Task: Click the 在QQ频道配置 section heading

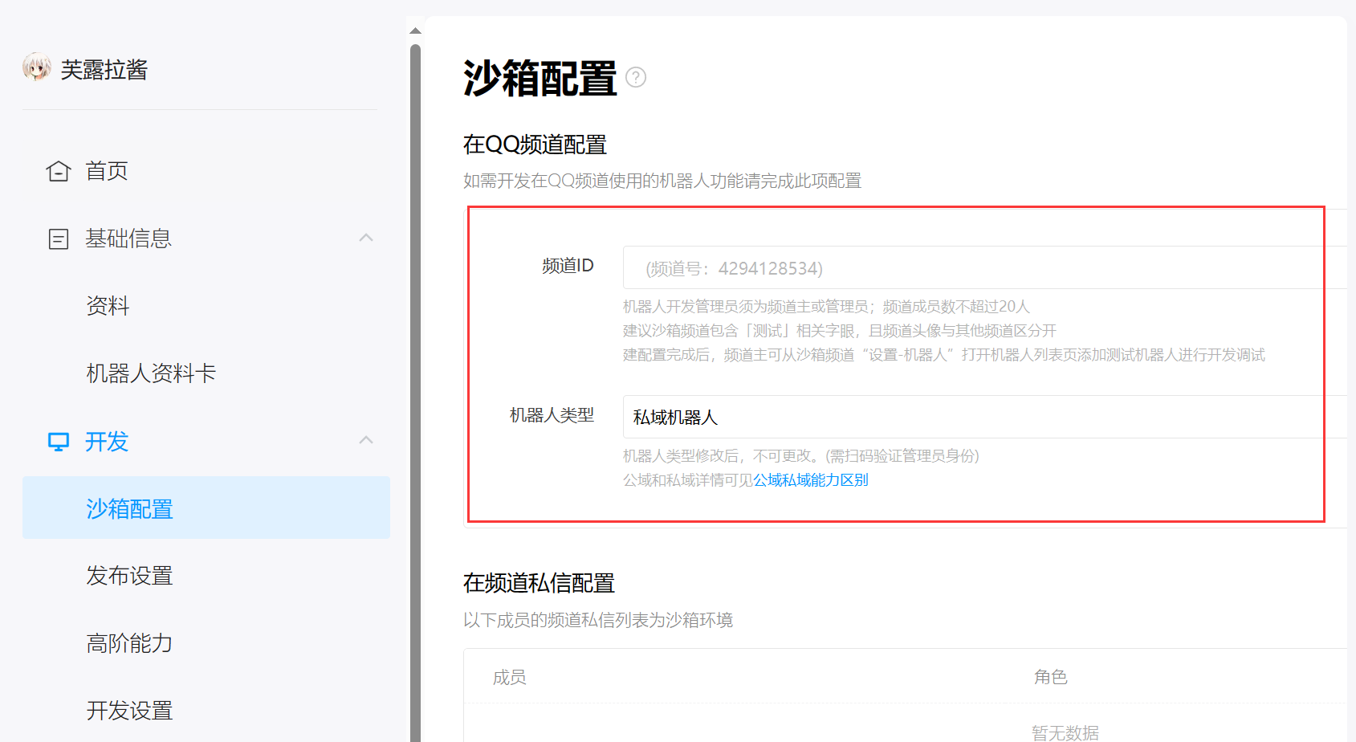Action: pyautogui.click(x=535, y=145)
